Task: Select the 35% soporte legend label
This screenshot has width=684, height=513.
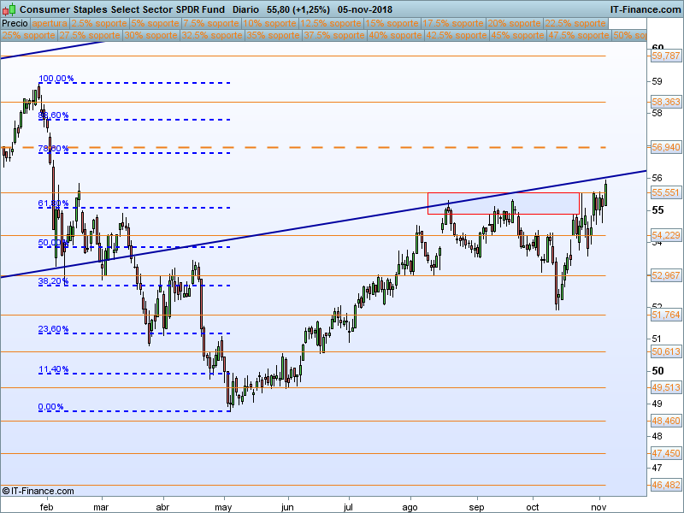Action: [273, 35]
